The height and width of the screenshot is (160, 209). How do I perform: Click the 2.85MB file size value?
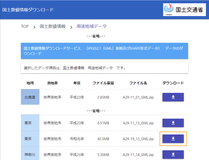(x=103, y=97)
